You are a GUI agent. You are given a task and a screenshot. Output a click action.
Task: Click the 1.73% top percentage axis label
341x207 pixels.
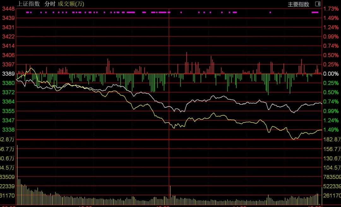331,9
